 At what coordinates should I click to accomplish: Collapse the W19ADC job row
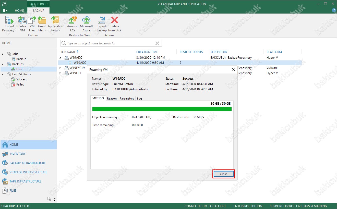pos(61,58)
